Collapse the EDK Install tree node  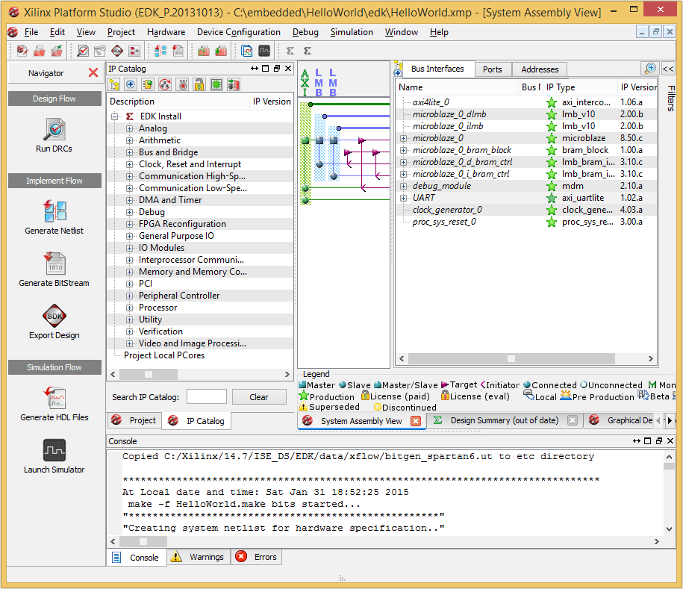116,116
